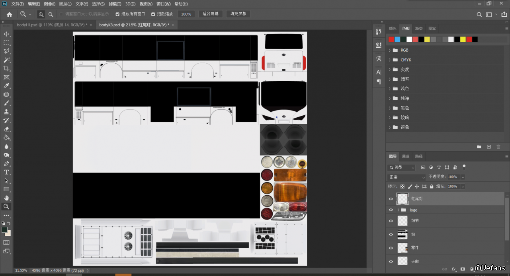Screen dimensions: 510x276
Task: Expand the logo layer group
Action: [x=398, y=210]
